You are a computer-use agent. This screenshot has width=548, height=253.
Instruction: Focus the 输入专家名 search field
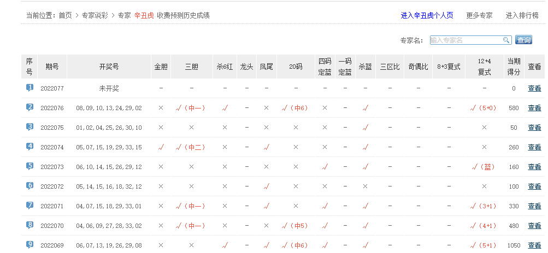(465, 40)
